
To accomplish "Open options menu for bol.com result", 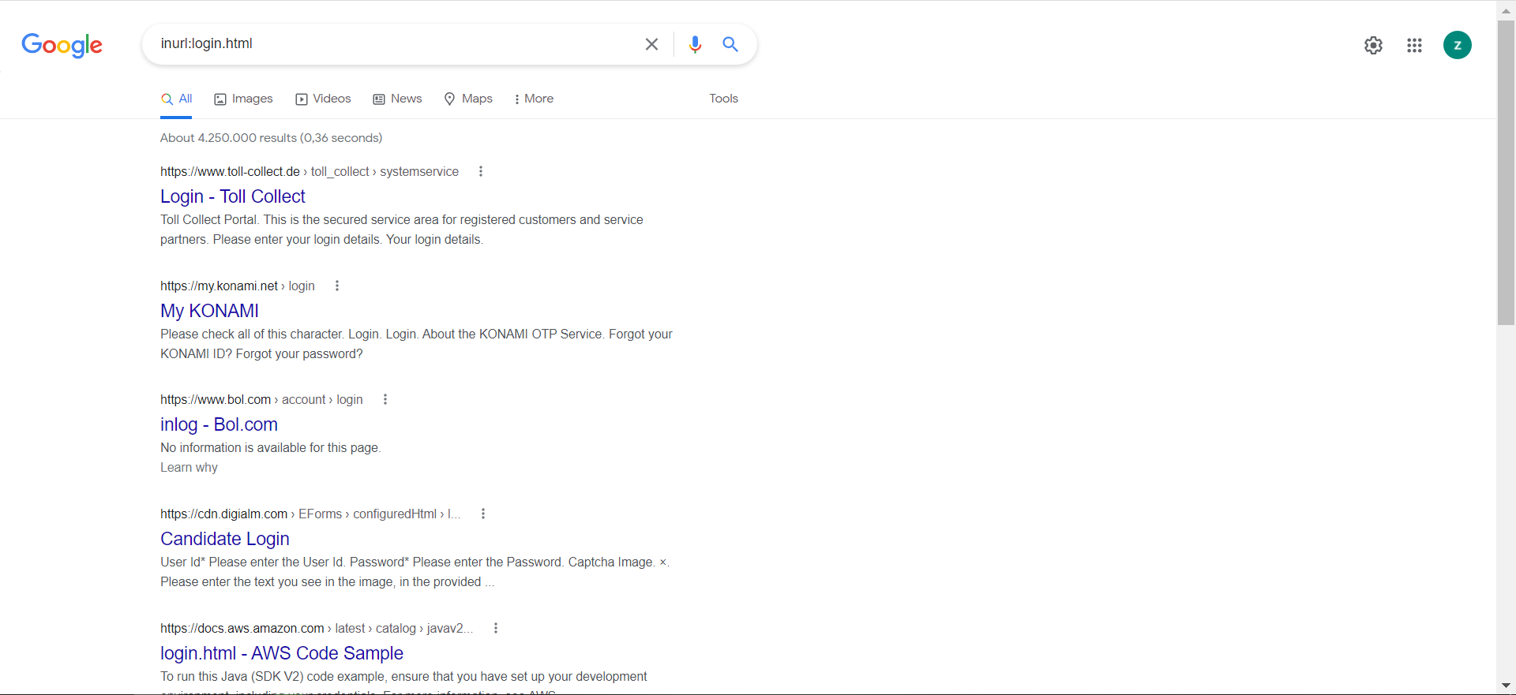I will pos(385,399).
